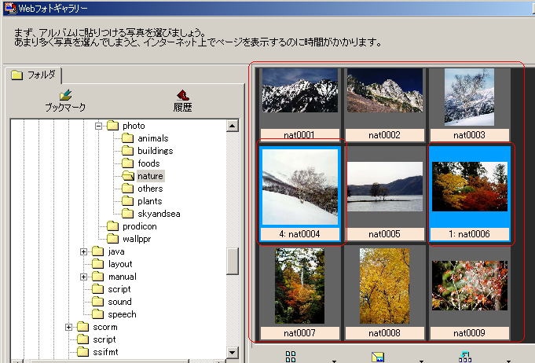
Task: Click the hierarchy tree icon at bottom right
Action: coord(465,357)
